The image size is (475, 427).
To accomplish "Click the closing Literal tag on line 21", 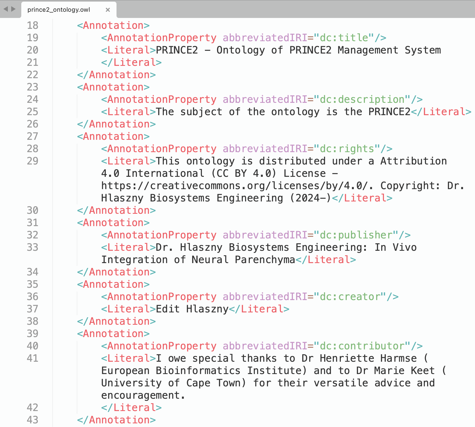I will [131, 62].
